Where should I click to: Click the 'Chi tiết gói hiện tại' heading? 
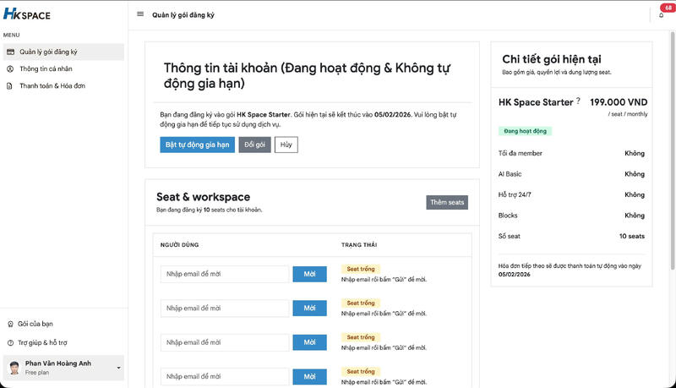click(x=552, y=59)
